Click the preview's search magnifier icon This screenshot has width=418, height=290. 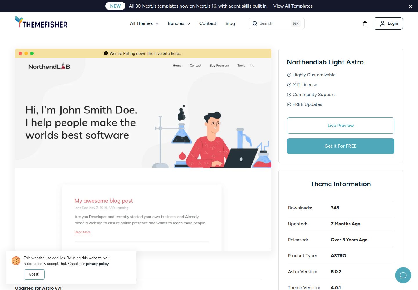pos(252,65)
